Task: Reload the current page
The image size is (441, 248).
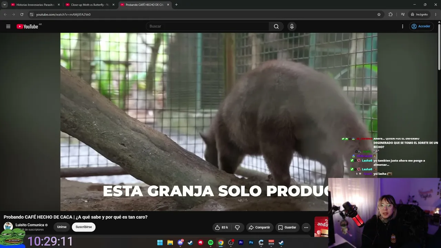Action: coord(22,14)
